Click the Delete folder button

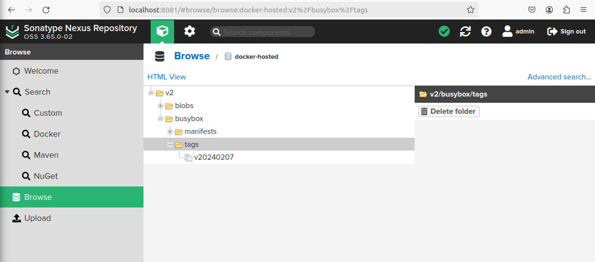[449, 111]
